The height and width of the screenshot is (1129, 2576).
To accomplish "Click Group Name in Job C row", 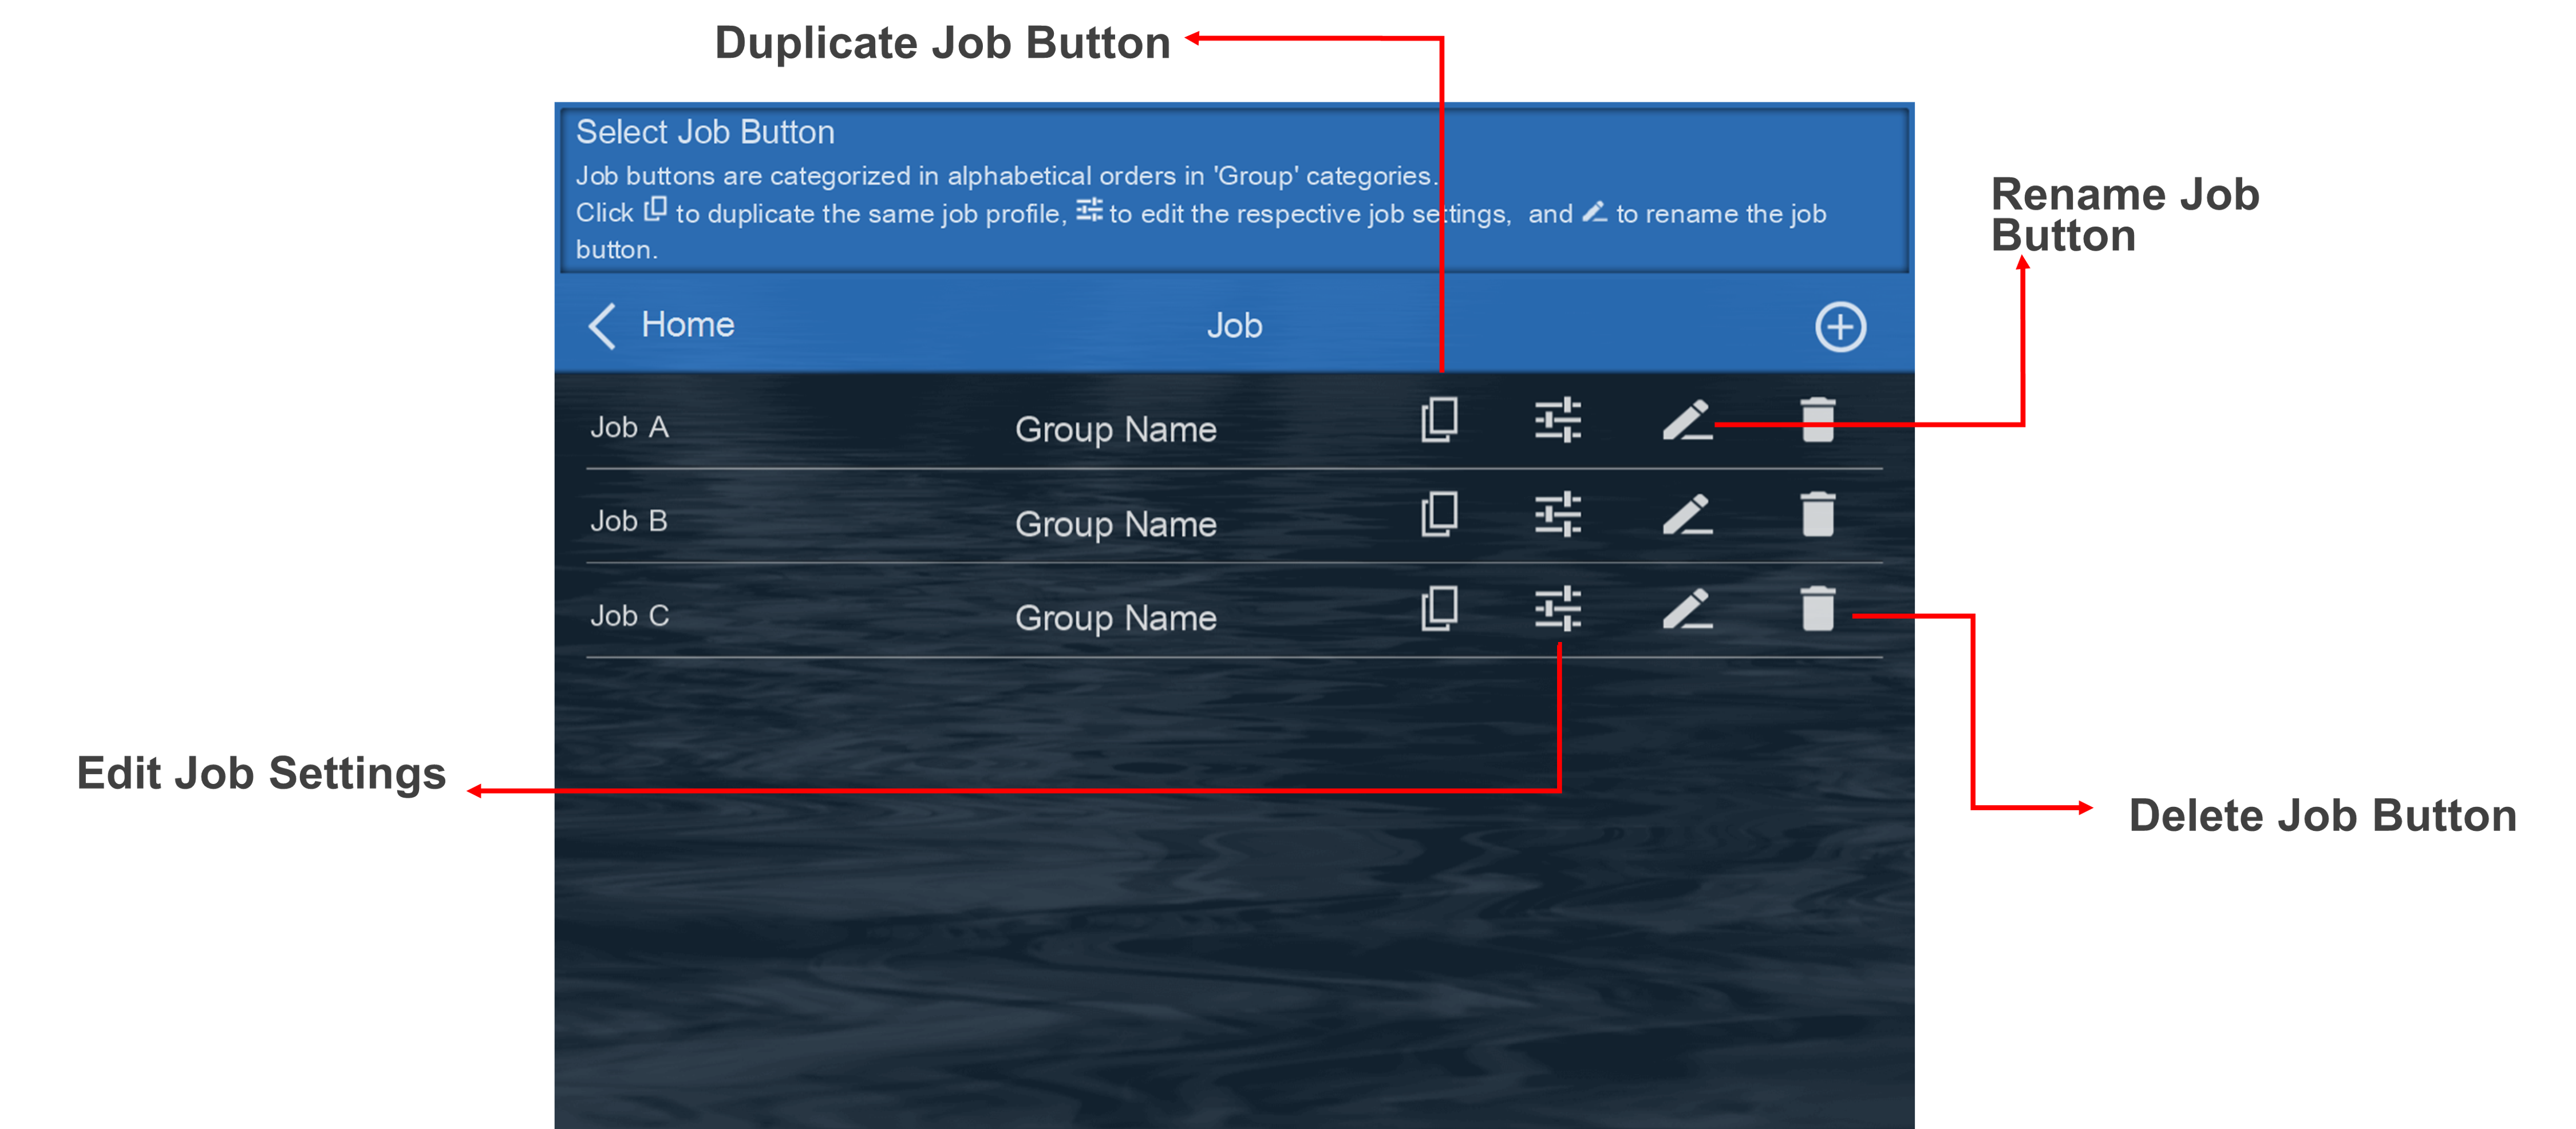I will click(1116, 618).
